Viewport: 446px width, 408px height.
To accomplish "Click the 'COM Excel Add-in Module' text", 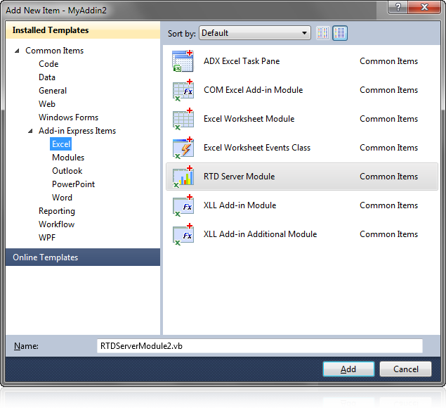I will click(254, 90).
